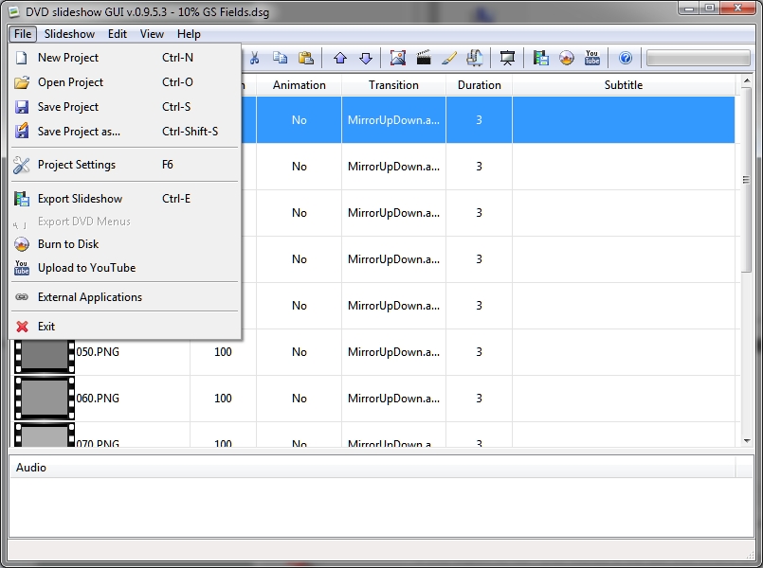763x568 pixels.
Task: Click the clapperboard animation toolbar icon
Action: 424,58
